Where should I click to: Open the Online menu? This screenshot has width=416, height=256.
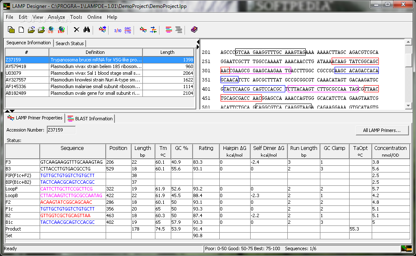pos(94,17)
